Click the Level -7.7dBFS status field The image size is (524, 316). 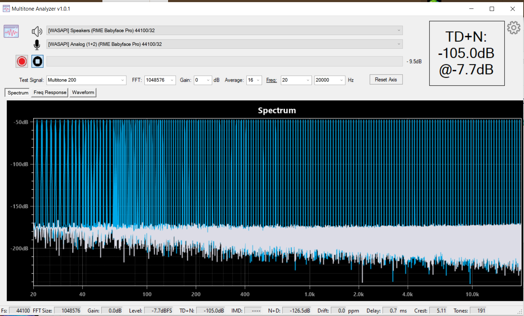(x=159, y=311)
